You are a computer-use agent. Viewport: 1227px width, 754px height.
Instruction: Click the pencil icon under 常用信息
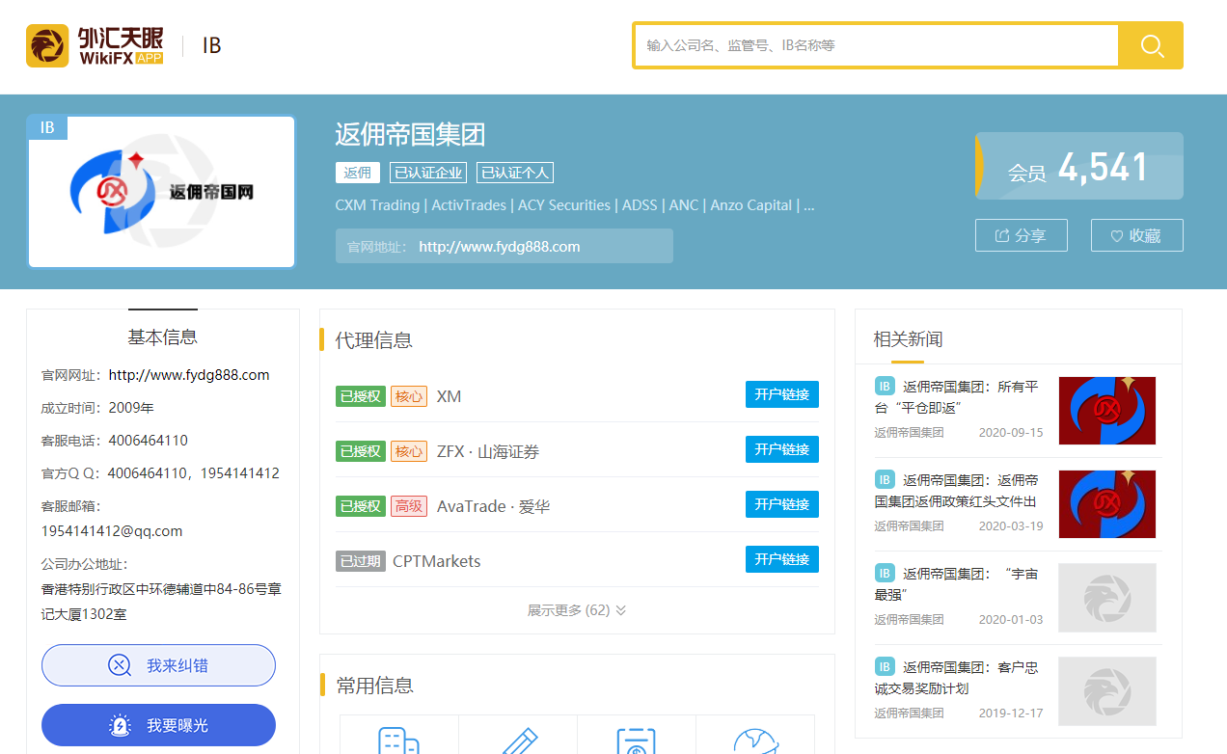point(518,741)
